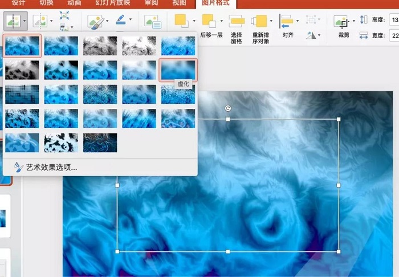The height and width of the screenshot is (277, 399).
Task: Open the 选择窗格 selection pane
Action: click(x=237, y=22)
